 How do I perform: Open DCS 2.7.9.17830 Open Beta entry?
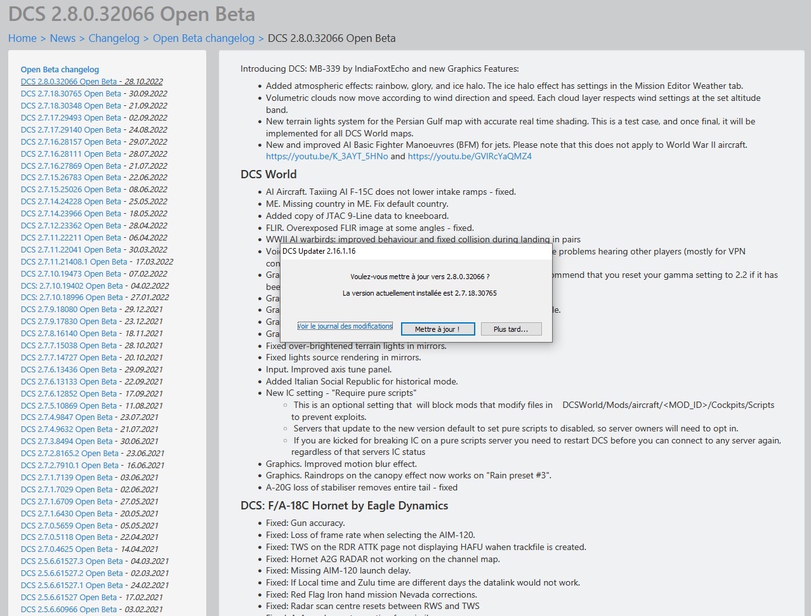pyautogui.click(x=69, y=321)
